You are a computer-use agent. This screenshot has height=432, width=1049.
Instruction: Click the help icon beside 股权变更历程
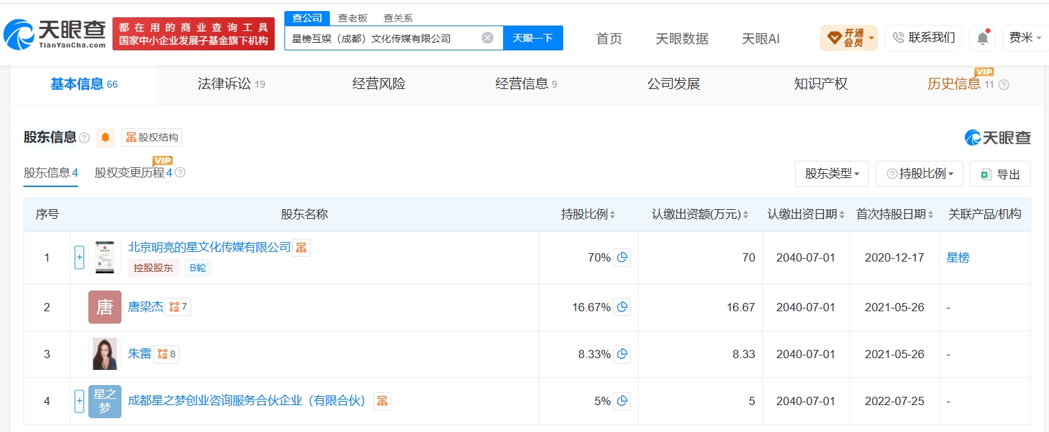click(180, 173)
